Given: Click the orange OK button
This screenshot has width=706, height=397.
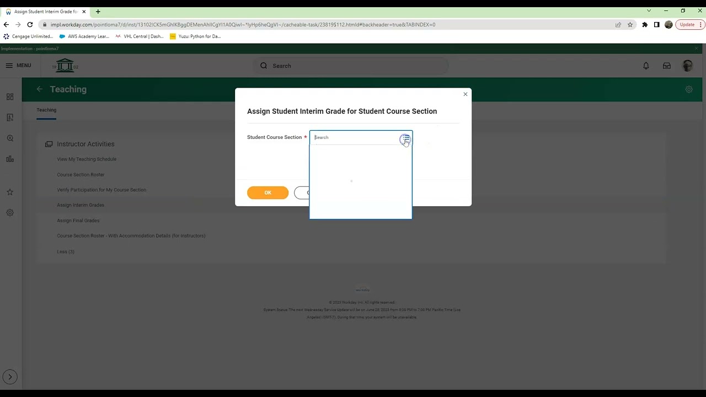Looking at the screenshot, I should click(268, 192).
